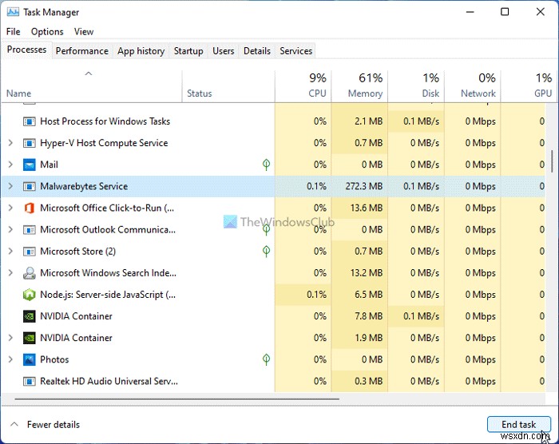Image resolution: width=559 pixels, height=444 pixels.
Task: Click the End task button
Action: coord(519,424)
